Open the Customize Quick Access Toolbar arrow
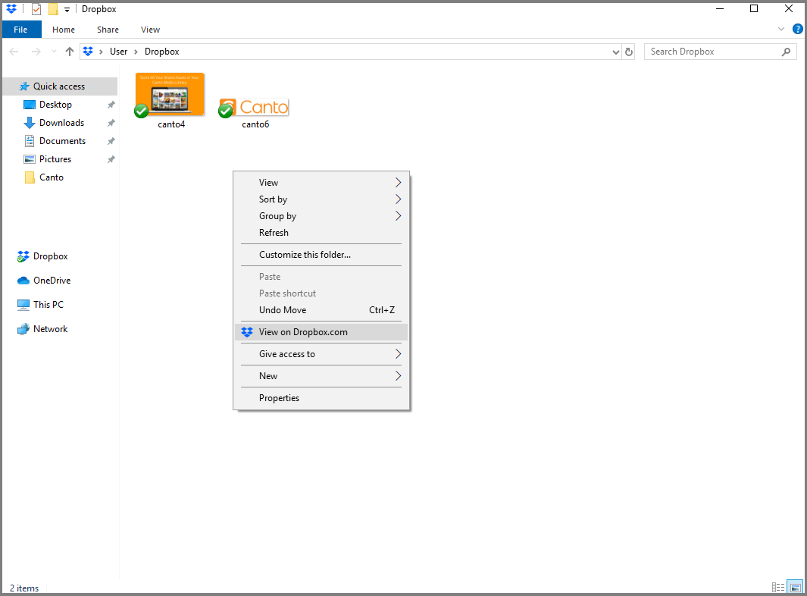Screen dimensions: 807x596 click(67, 10)
